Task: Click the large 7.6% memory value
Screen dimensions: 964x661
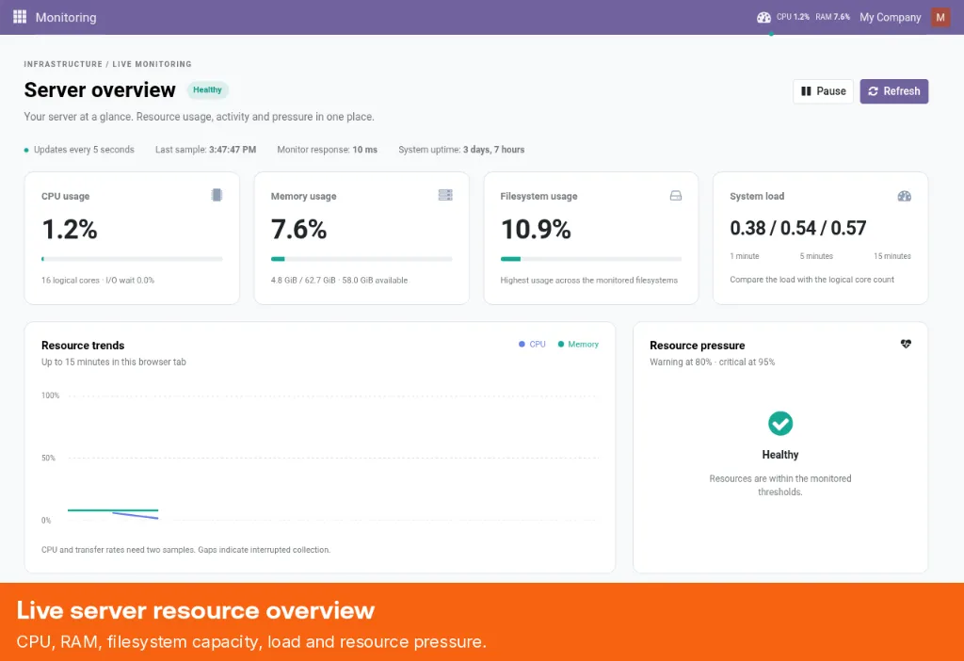Action: click(298, 230)
